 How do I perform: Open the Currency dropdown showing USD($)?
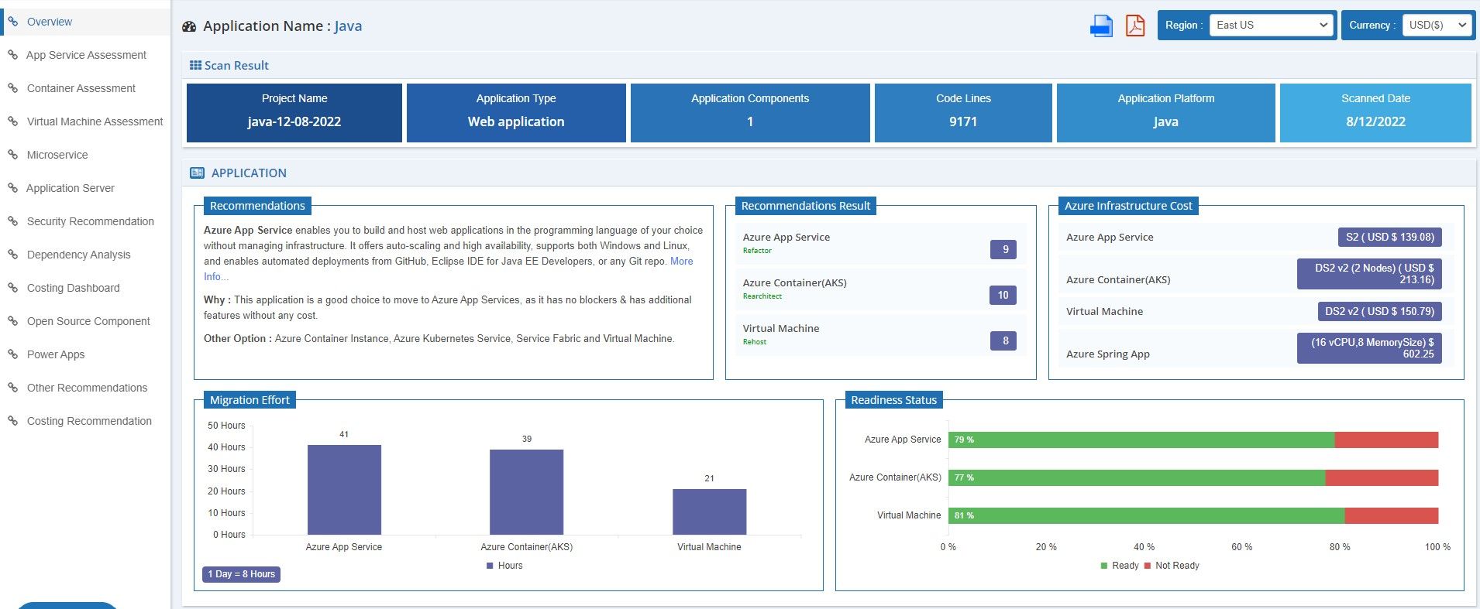click(1437, 25)
